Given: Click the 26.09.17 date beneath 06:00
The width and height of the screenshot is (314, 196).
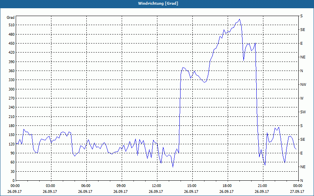Looking at the screenshot, I should tap(85, 191).
